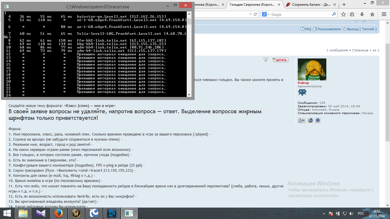Click the '1 сообщение • Страница 1 из 1' text
The image size is (390, 219).
point(353,50)
